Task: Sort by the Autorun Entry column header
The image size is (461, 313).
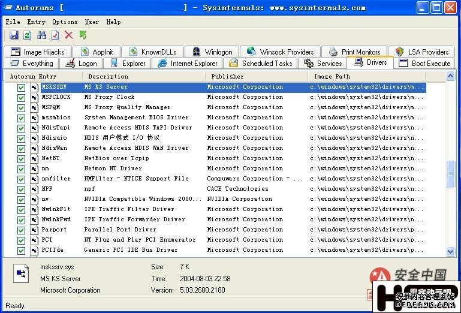Action: [44, 77]
